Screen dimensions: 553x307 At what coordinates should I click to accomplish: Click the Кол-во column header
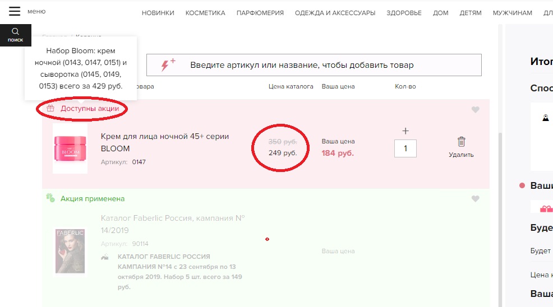405,86
